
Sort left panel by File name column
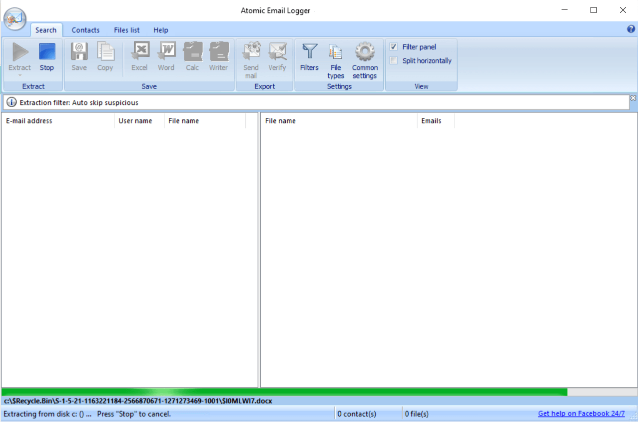(205, 120)
